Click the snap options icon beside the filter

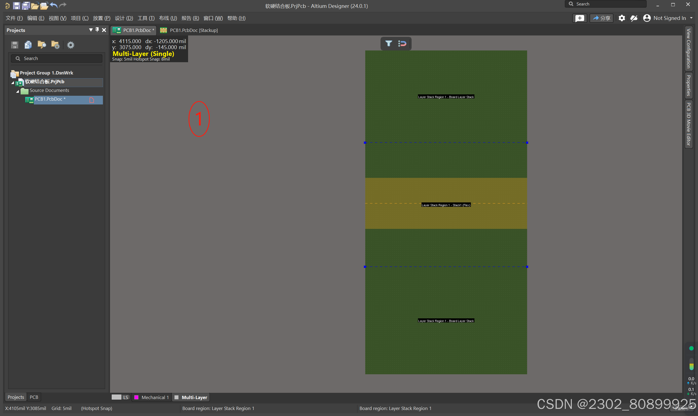tap(402, 43)
